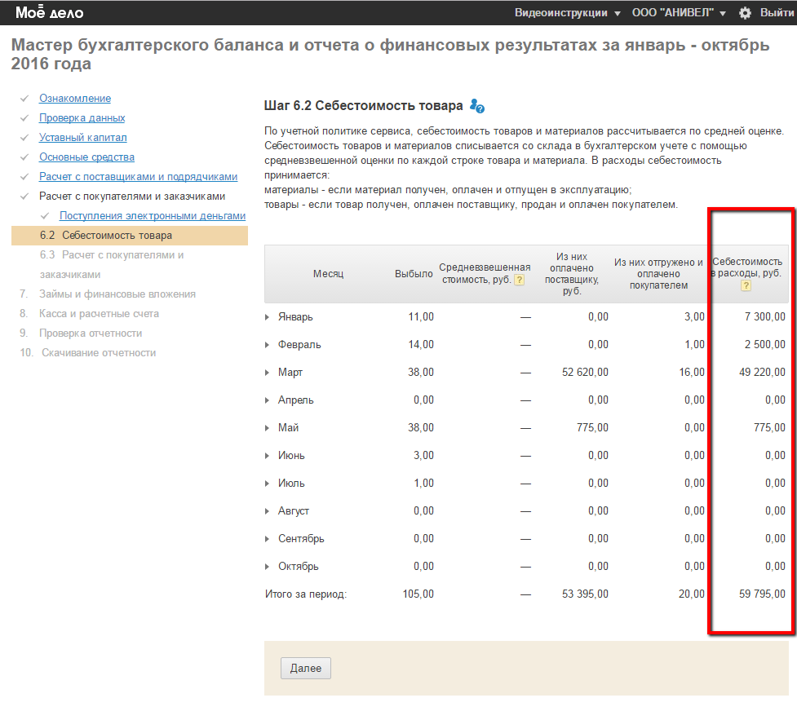Image resolution: width=797 pixels, height=720 pixels.
Task: Expand the Февраль row
Action: tap(268, 345)
